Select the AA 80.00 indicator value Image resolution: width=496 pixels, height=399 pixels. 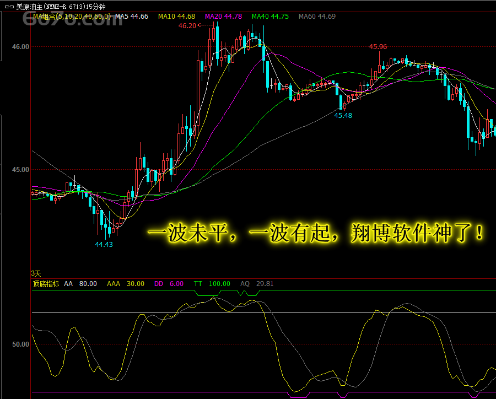[x=80, y=284]
